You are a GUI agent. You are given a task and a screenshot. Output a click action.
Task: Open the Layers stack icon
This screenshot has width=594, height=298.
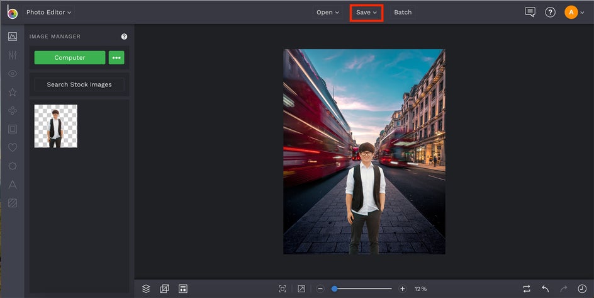pos(146,289)
